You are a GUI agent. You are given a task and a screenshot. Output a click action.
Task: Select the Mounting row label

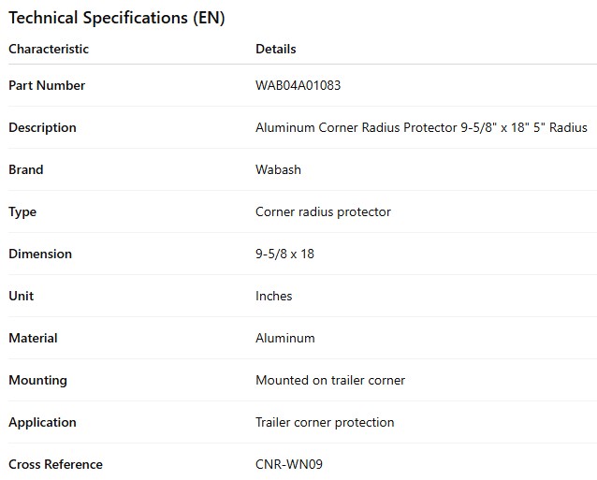pos(37,380)
